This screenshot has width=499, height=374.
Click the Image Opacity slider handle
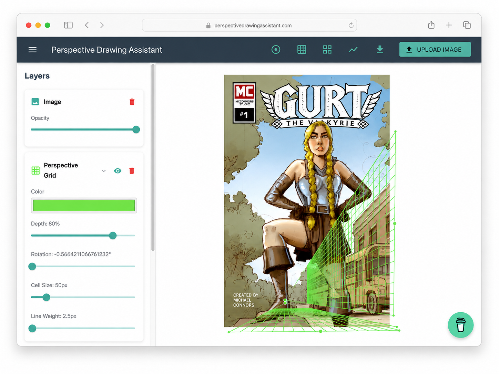click(136, 129)
